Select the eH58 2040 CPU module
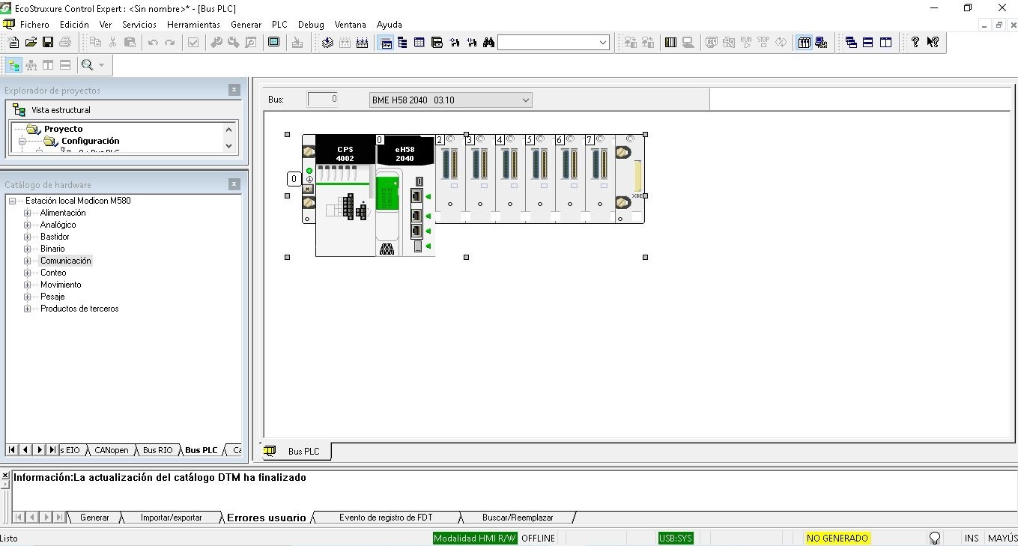 click(x=405, y=195)
